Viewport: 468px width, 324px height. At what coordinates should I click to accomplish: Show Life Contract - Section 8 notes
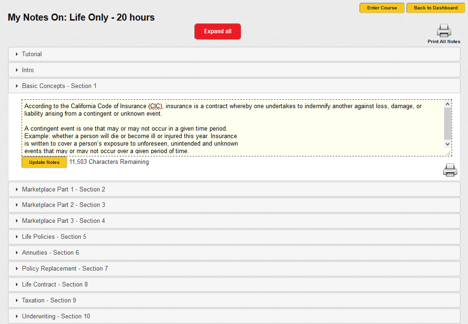coord(55,285)
